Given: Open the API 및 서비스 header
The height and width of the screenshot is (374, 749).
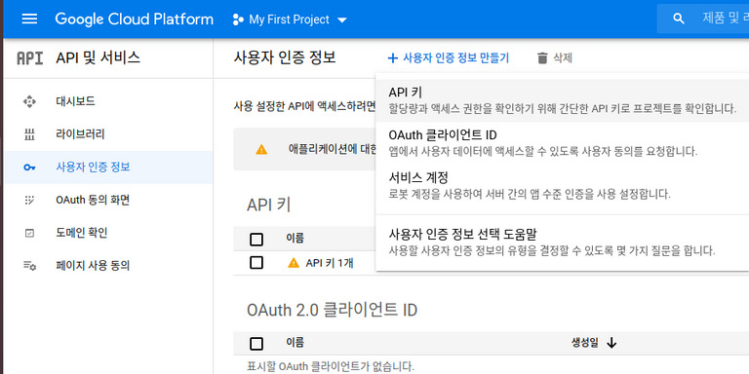Looking at the screenshot, I should pos(98,58).
